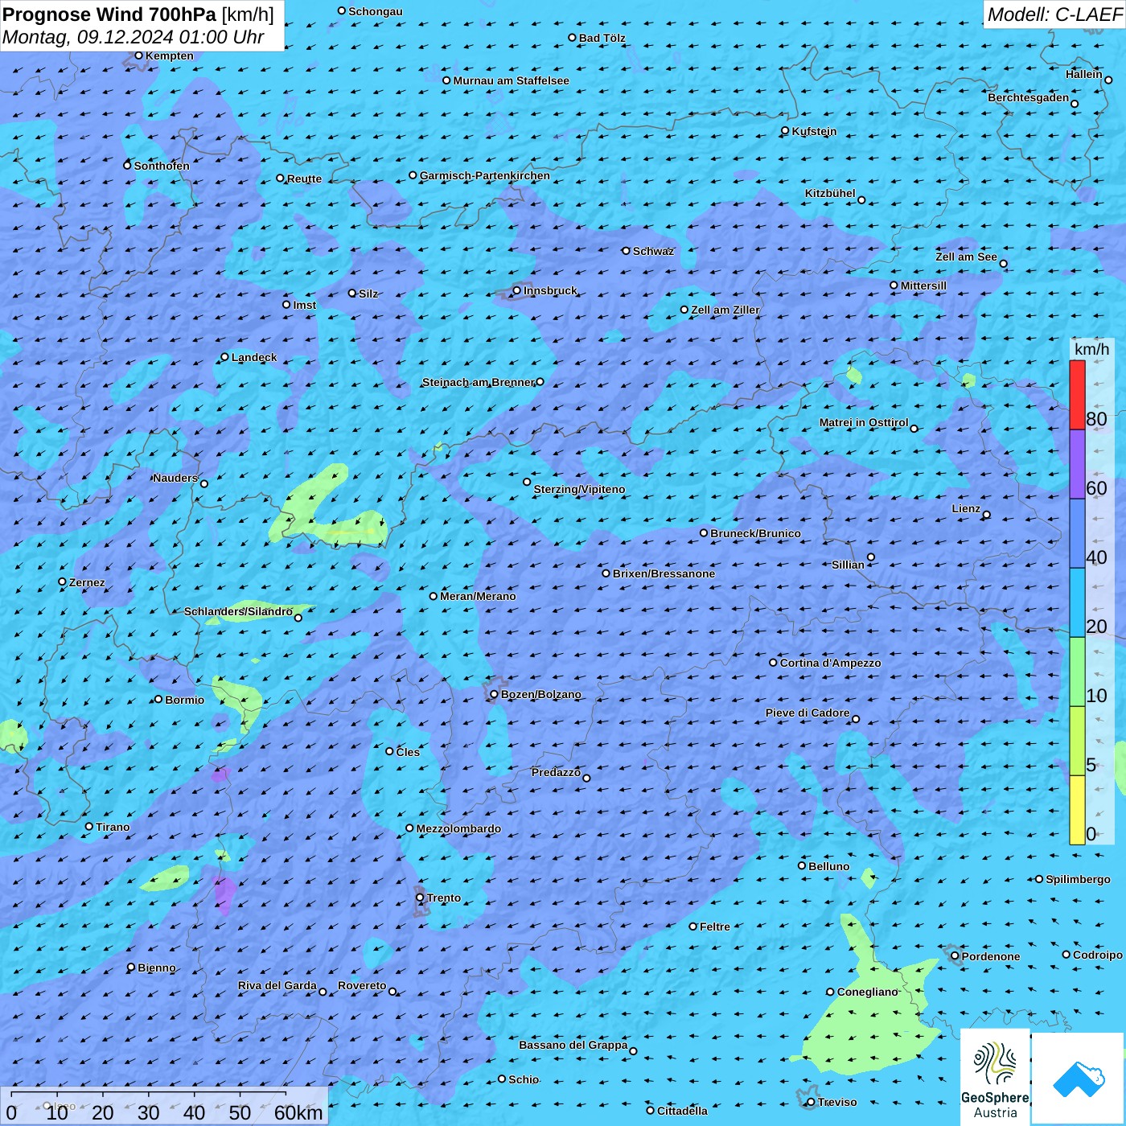Click the '60km' scale bar label

tap(298, 1112)
